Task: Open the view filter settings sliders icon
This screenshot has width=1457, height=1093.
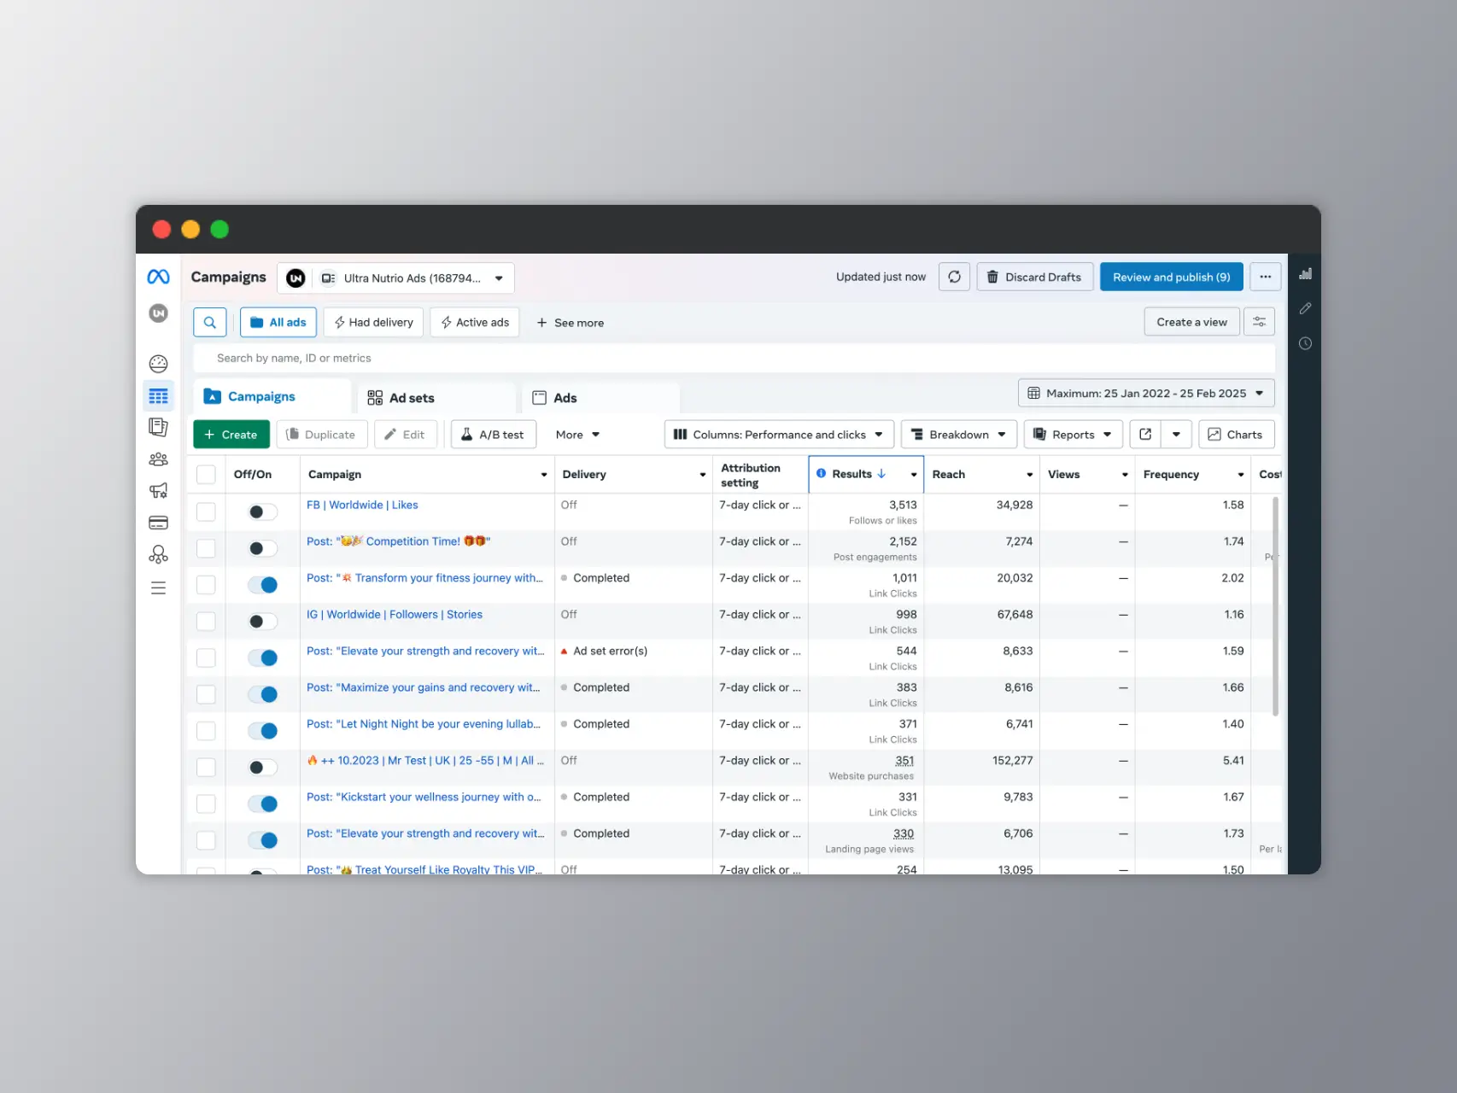Action: [1259, 322]
